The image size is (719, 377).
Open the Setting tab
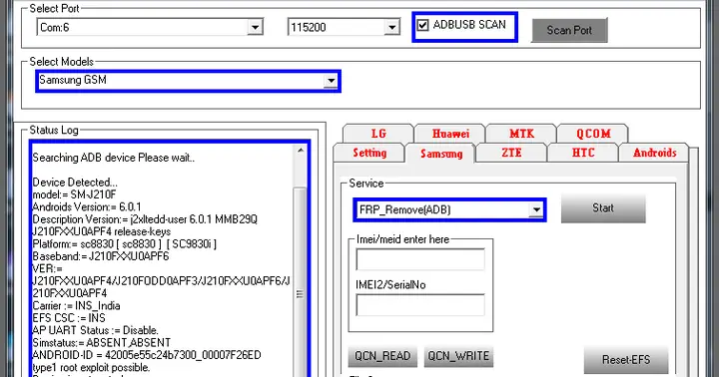(369, 153)
